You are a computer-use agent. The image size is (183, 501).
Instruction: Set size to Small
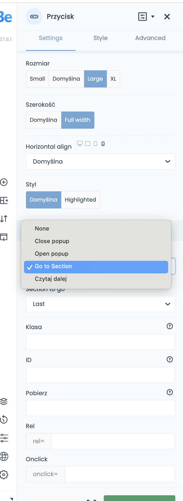coord(37,79)
